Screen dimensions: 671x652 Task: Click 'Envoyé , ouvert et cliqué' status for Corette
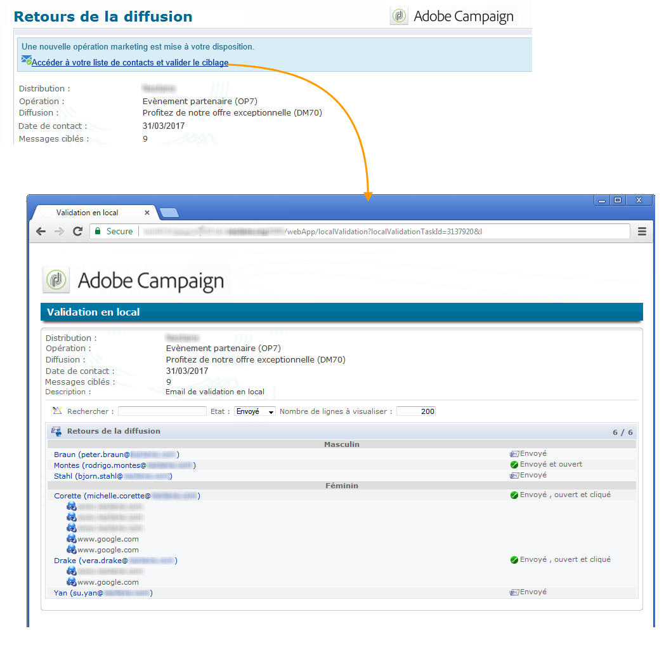pyautogui.click(x=565, y=495)
